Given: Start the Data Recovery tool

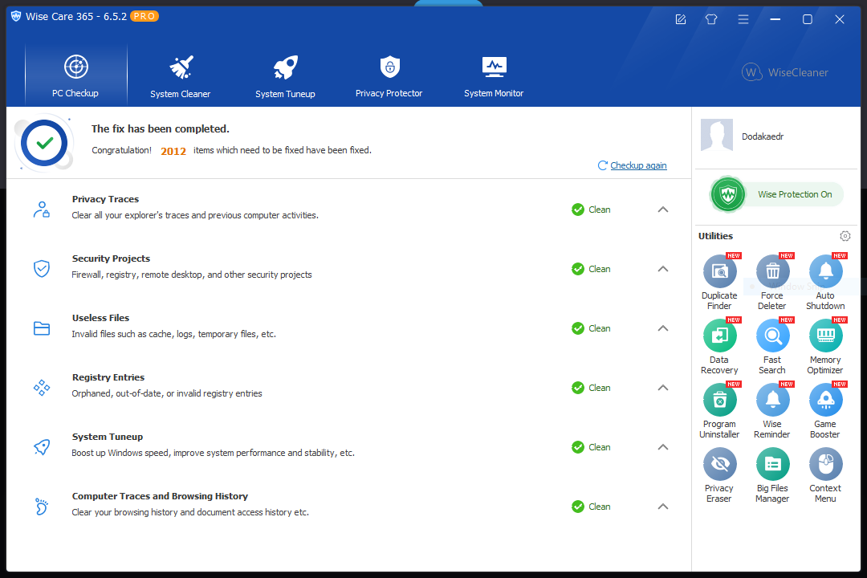Looking at the screenshot, I should 719,346.
